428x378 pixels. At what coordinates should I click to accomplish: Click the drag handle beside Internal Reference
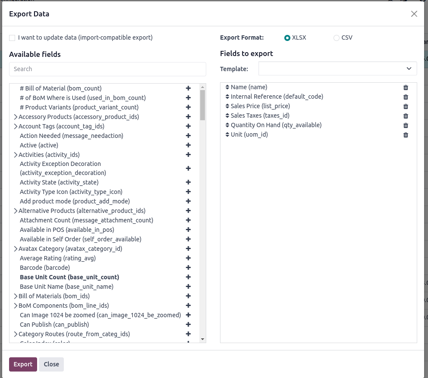coord(227,97)
